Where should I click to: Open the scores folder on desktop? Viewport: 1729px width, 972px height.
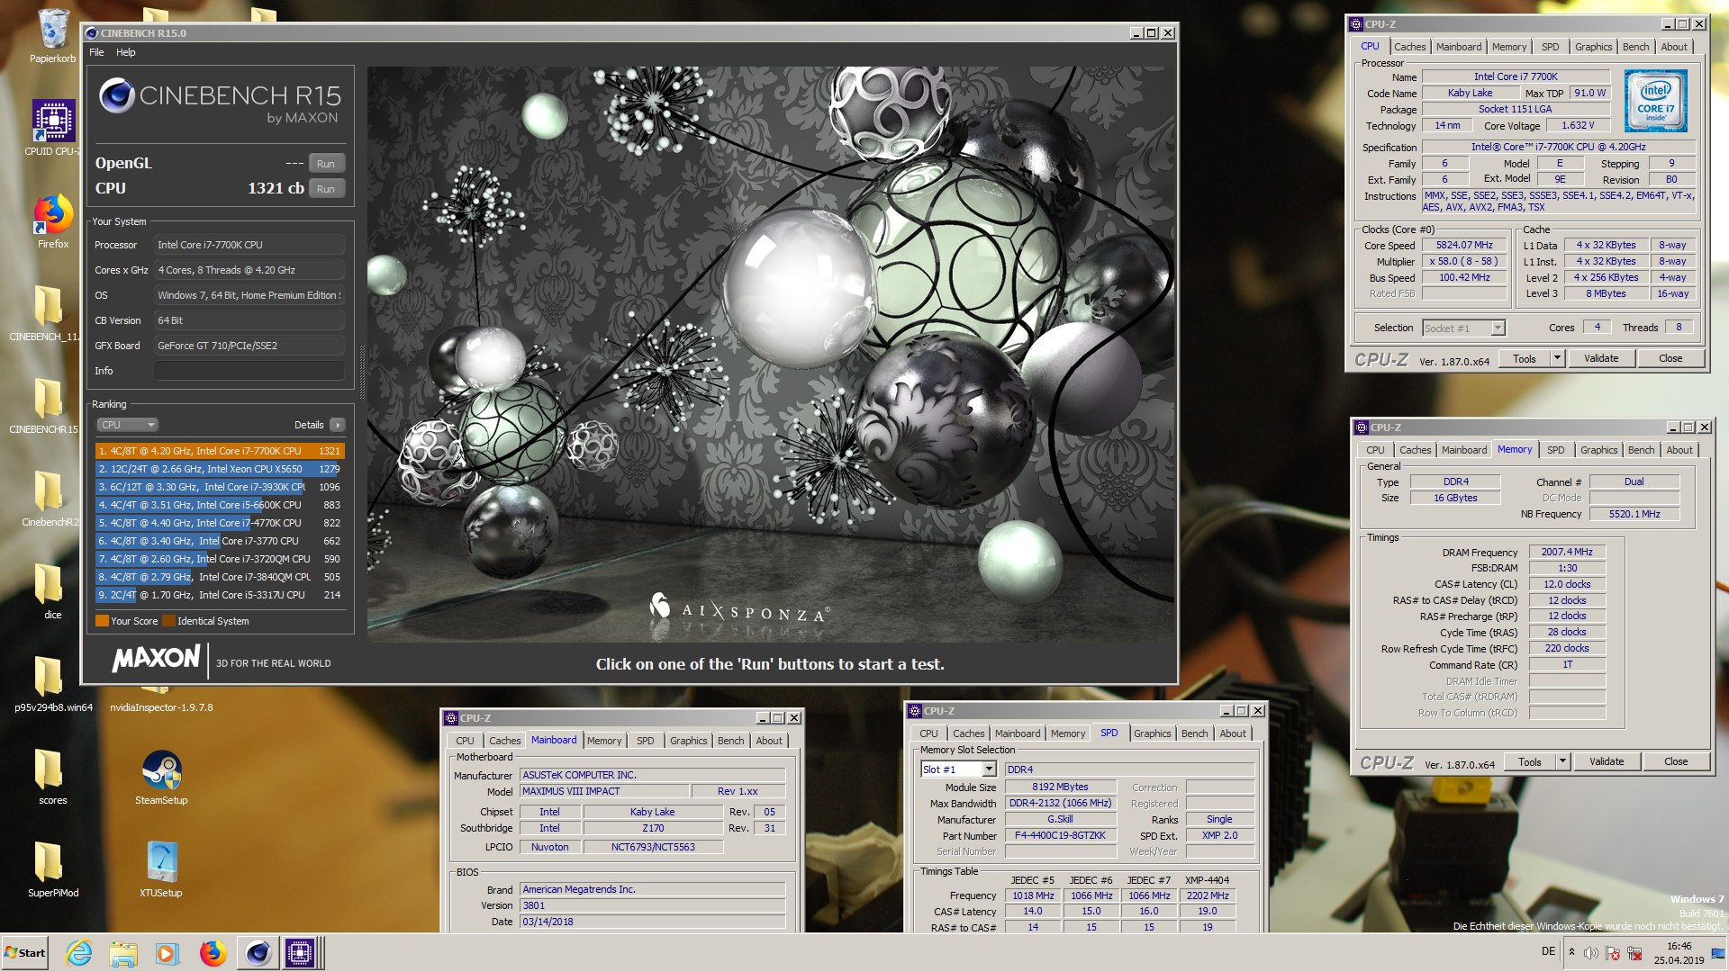pyautogui.click(x=52, y=777)
